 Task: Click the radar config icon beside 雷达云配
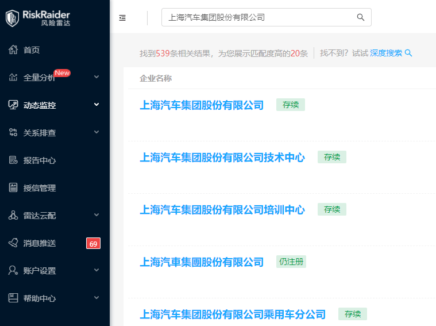[13, 215]
